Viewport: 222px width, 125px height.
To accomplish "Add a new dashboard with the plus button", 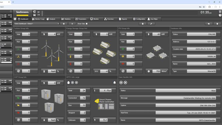I will 72,24.
